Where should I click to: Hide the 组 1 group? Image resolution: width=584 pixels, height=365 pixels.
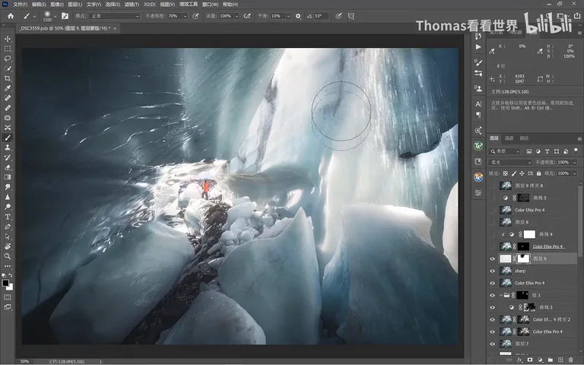(x=493, y=295)
